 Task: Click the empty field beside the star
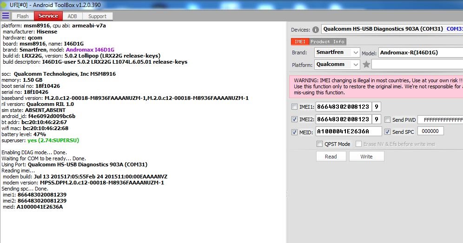(417, 65)
